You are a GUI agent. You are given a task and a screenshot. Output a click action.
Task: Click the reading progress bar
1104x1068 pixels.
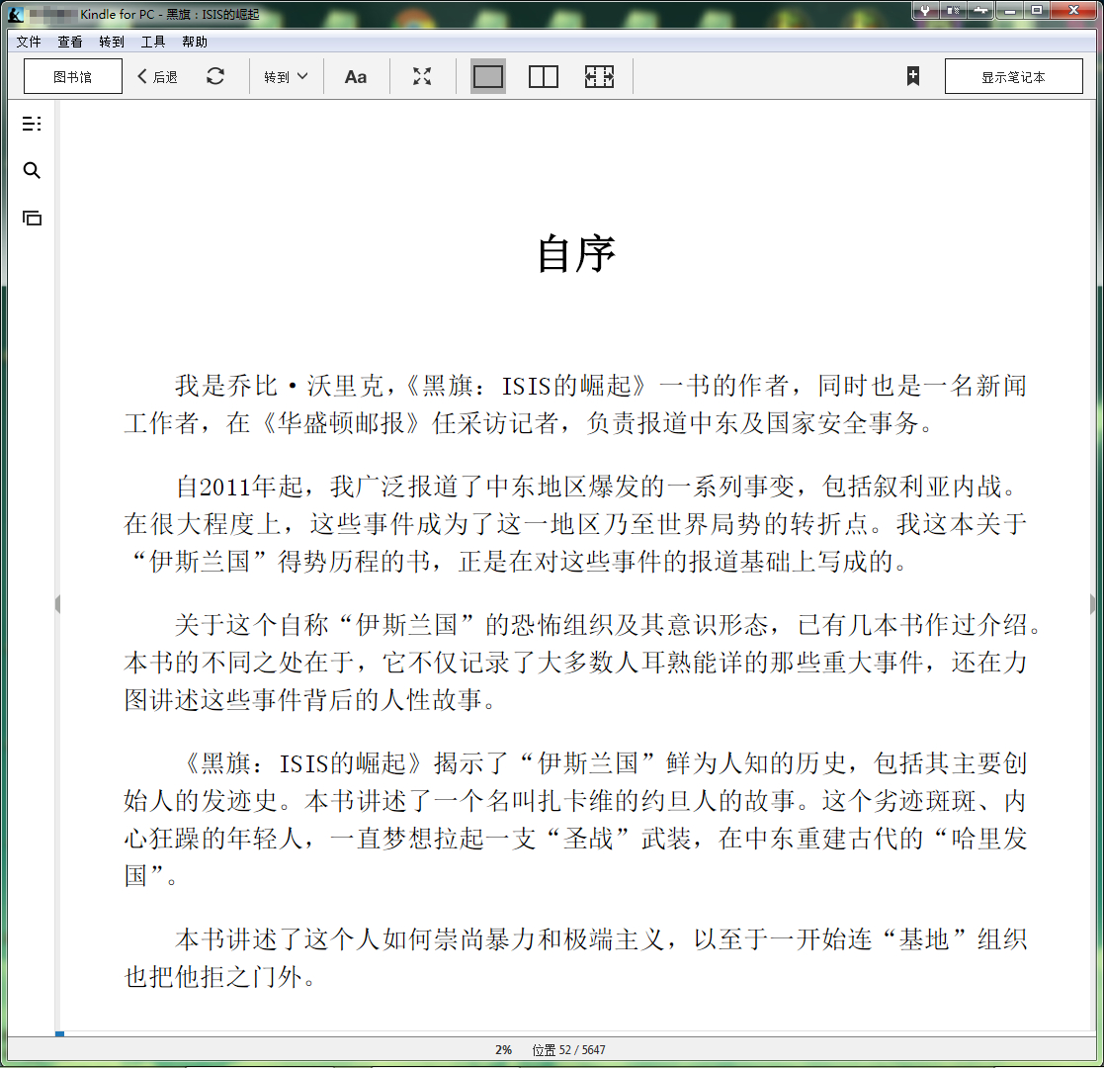576,1033
